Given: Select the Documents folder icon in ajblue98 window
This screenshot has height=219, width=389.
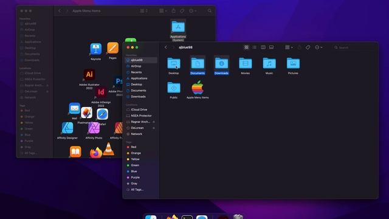Looking at the screenshot, I should [x=198, y=63].
